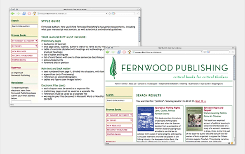Open Style Guide in the site navigation

pyautogui.click(x=205, y=84)
